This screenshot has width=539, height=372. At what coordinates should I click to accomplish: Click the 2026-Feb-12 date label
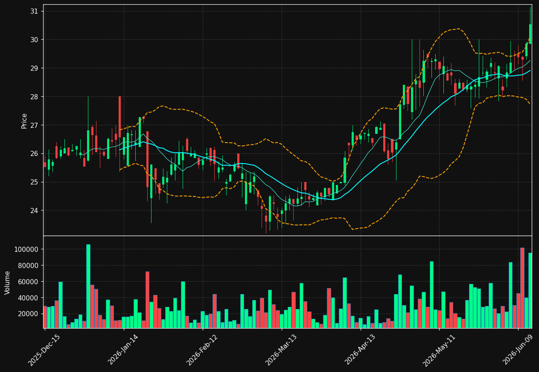pyautogui.click(x=202, y=350)
